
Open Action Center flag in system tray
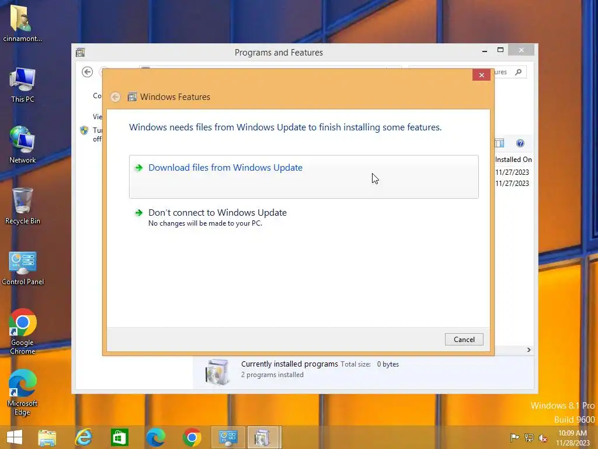point(514,437)
